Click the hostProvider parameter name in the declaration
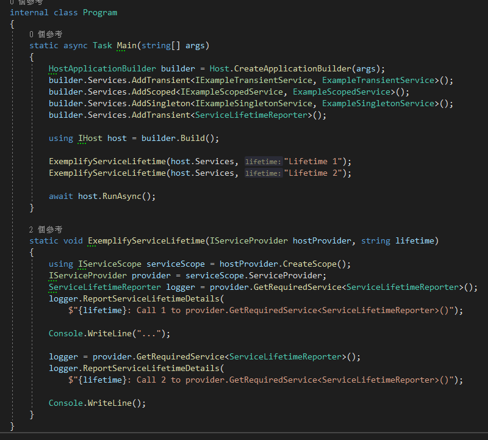The height and width of the screenshot is (440, 488). [x=322, y=241]
